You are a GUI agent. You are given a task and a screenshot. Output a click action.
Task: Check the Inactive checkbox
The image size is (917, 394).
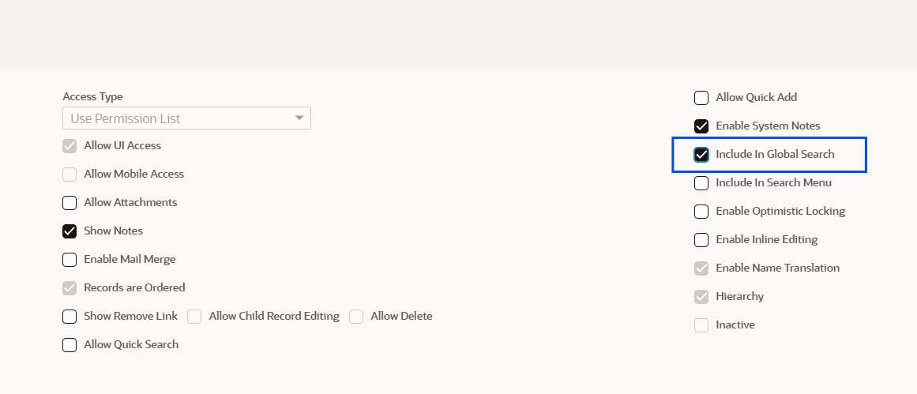tap(701, 325)
